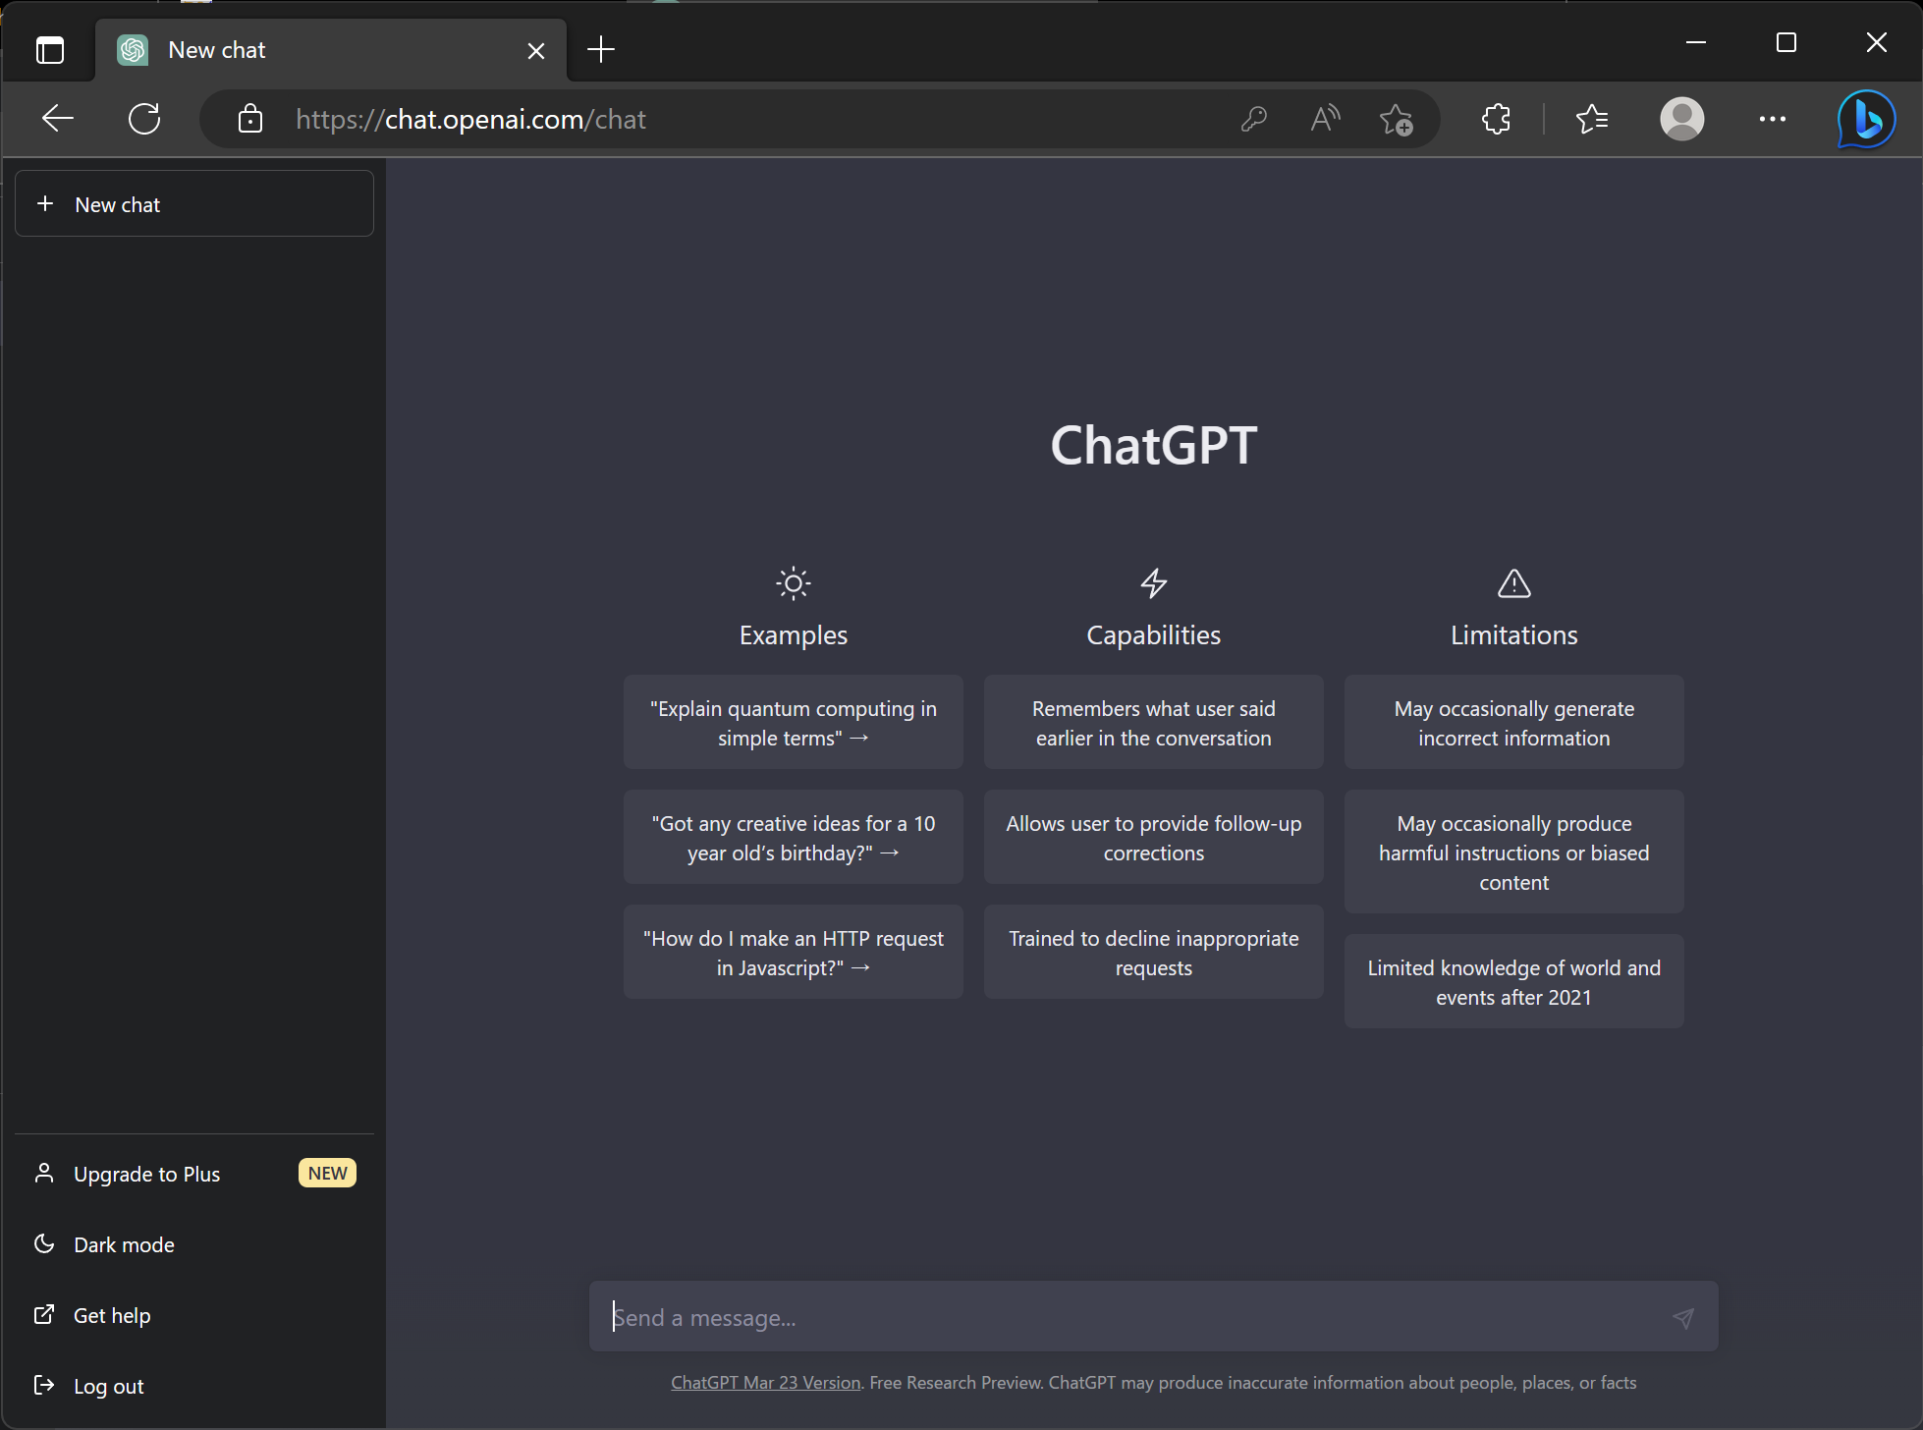
Task: Toggle Dark mode in the sidebar
Action: click(194, 1245)
